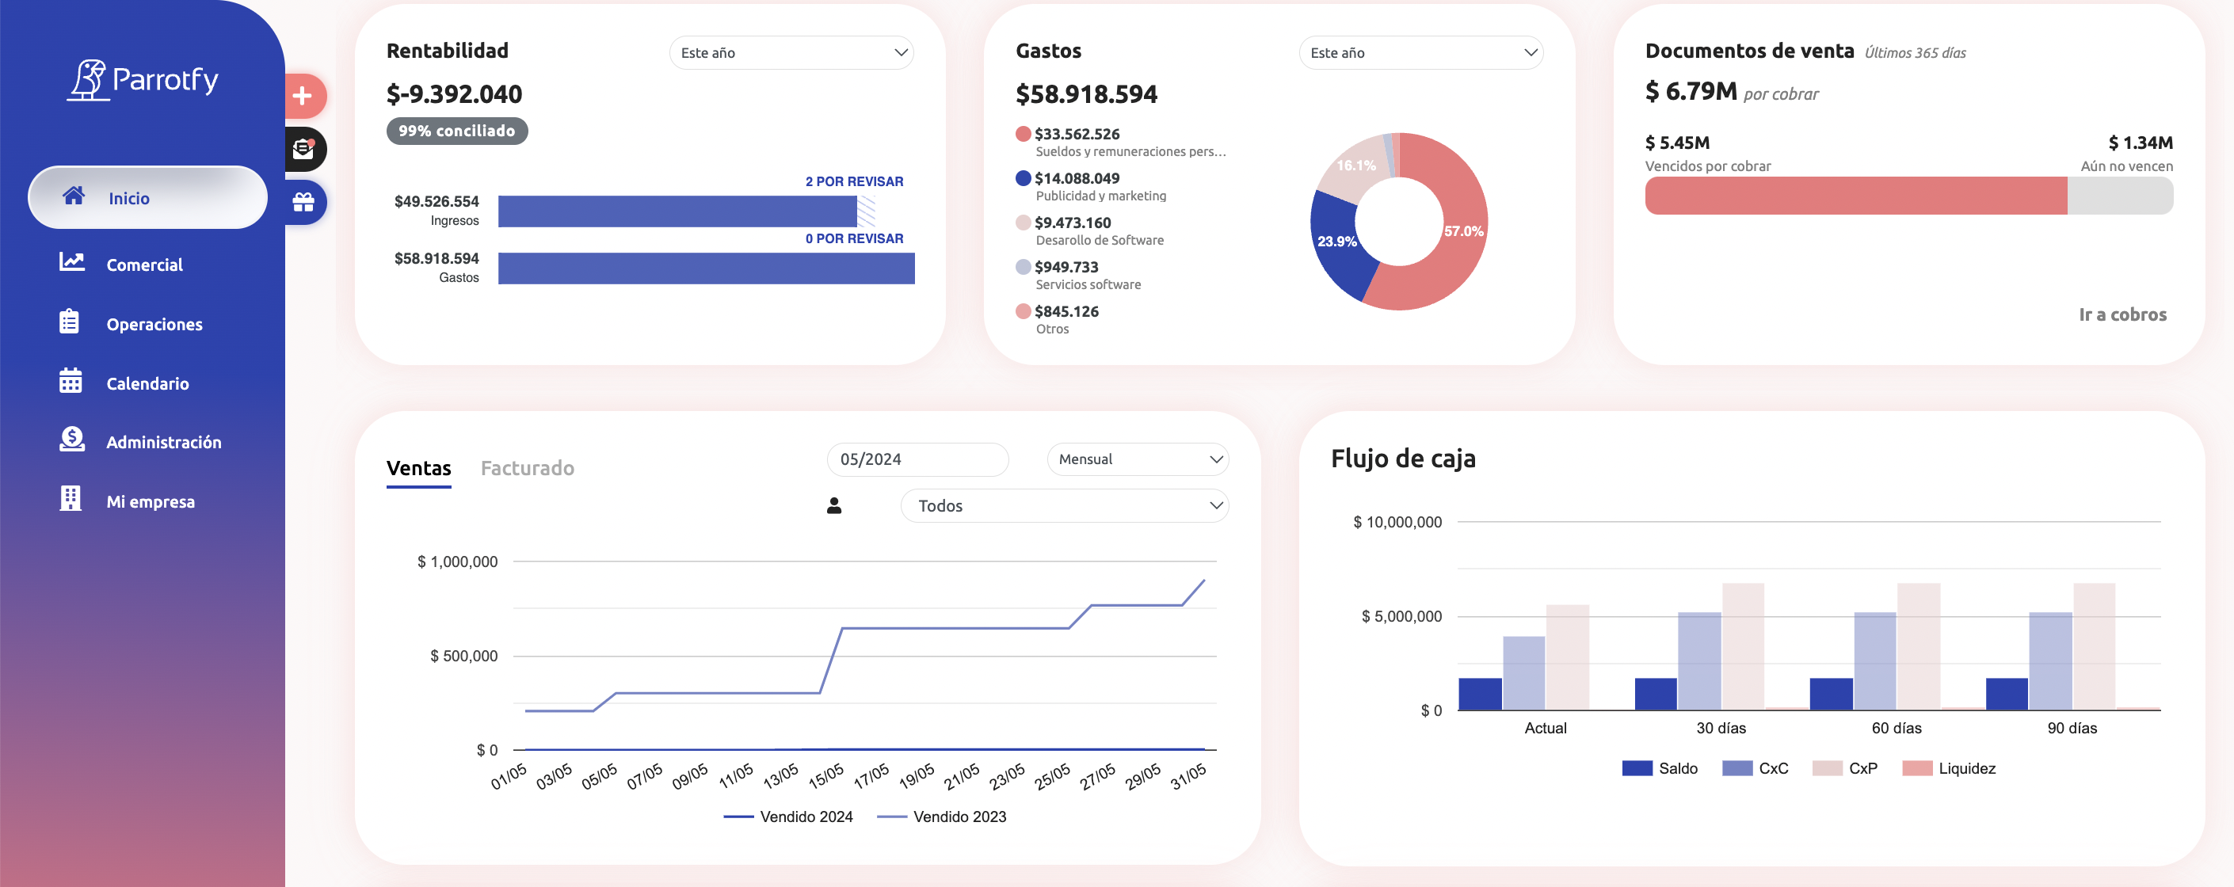Click the Calendario calendar icon
The image size is (2234, 887).
tap(71, 381)
